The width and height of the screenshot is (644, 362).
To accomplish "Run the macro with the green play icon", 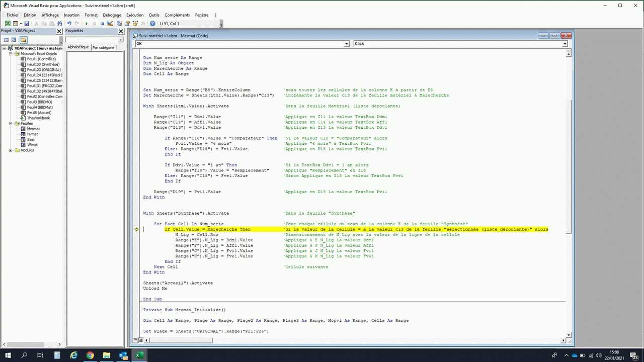I will pyautogui.click(x=87, y=24).
